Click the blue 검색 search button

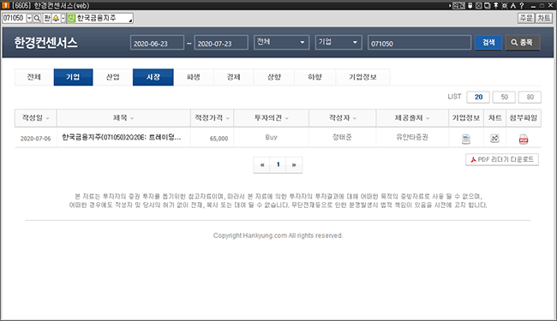tap(488, 42)
